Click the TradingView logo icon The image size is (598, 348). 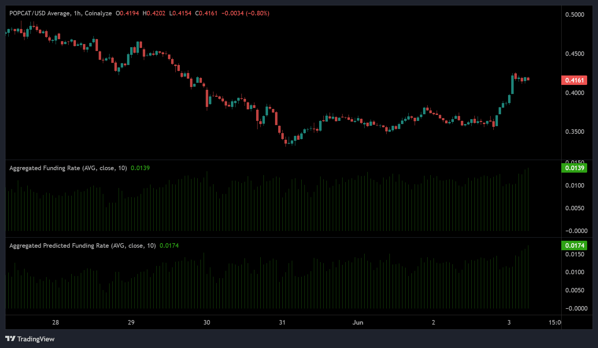pyautogui.click(x=10, y=339)
